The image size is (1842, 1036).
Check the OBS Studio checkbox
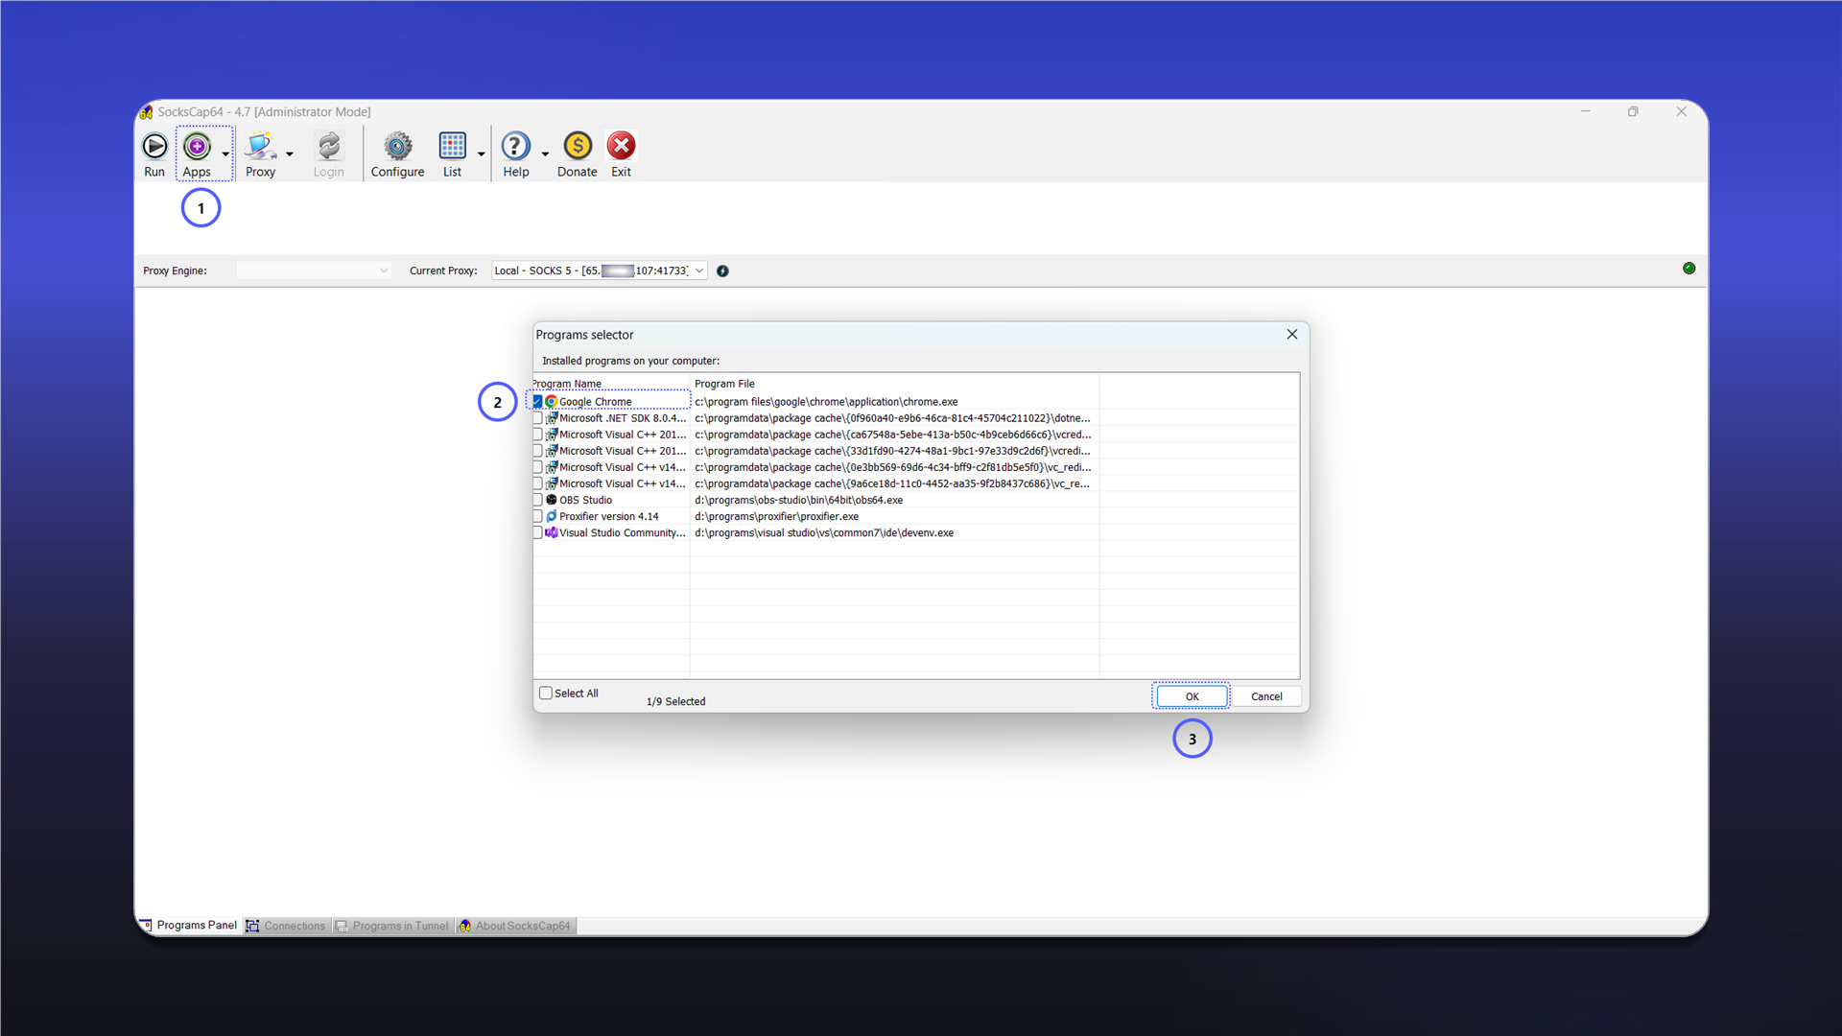(x=537, y=500)
